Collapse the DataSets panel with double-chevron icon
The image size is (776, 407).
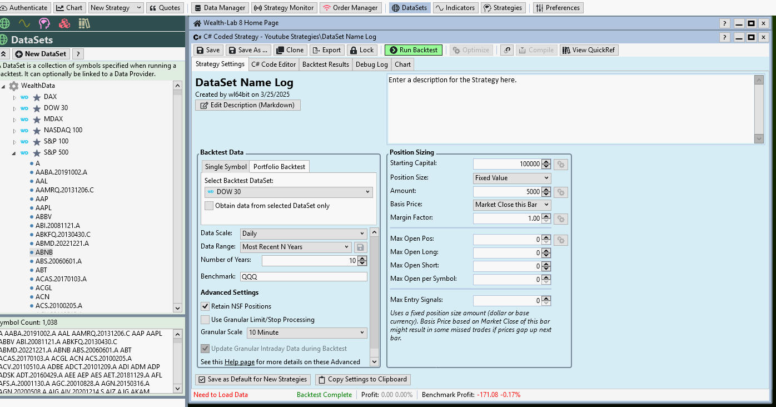pyautogui.click(x=4, y=54)
